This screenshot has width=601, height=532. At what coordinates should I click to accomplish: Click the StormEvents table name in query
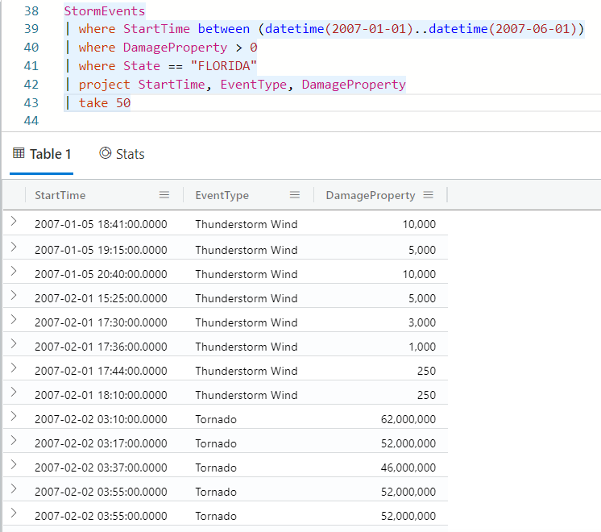tap(104, 10)
